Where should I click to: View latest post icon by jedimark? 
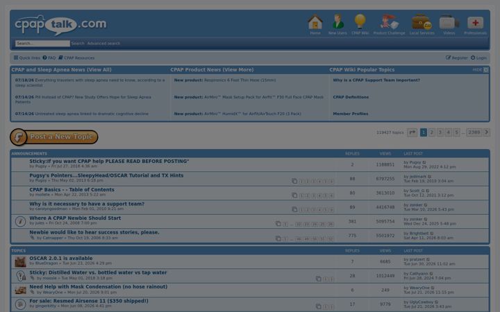430,176
